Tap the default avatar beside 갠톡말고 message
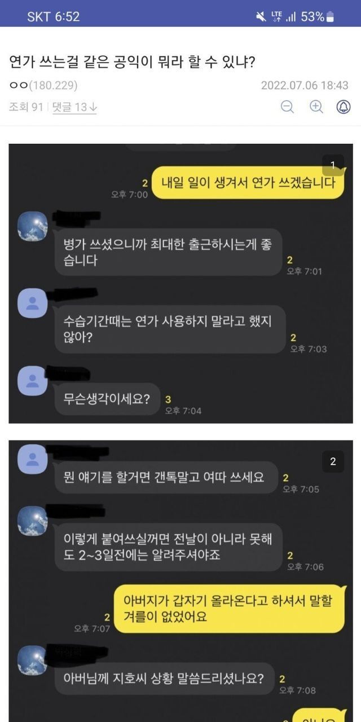This screenshot has width=361, height=722. point(33,459)
